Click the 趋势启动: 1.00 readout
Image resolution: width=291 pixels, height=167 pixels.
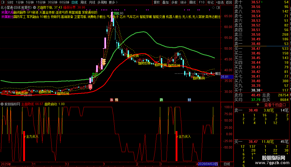click(x=55, y=104)
